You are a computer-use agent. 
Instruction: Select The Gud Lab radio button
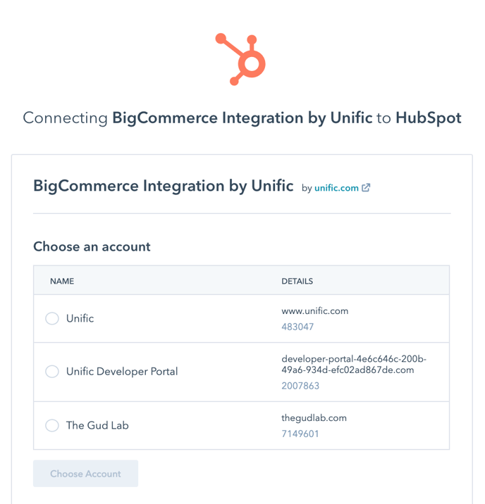click(x=52, y=426)
